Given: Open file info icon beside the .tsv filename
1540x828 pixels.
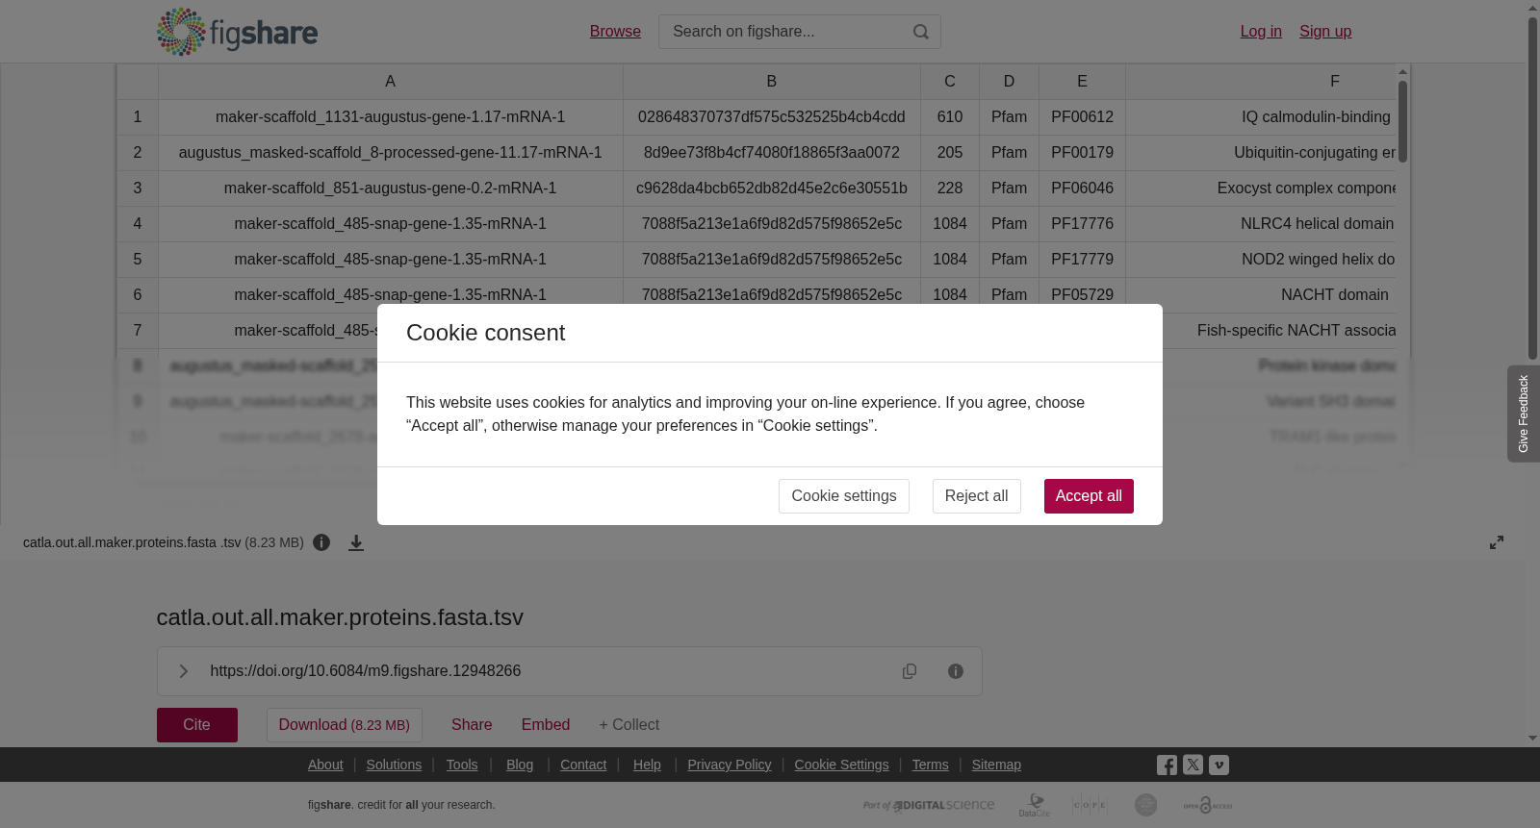Looking at the screenshot, I should click(x=321, y=542).
